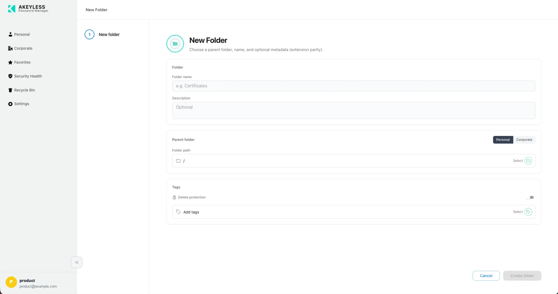Click the 'New Folder' breadcrumb title
This screenshot has width=558, height=294.
(97, 10)
